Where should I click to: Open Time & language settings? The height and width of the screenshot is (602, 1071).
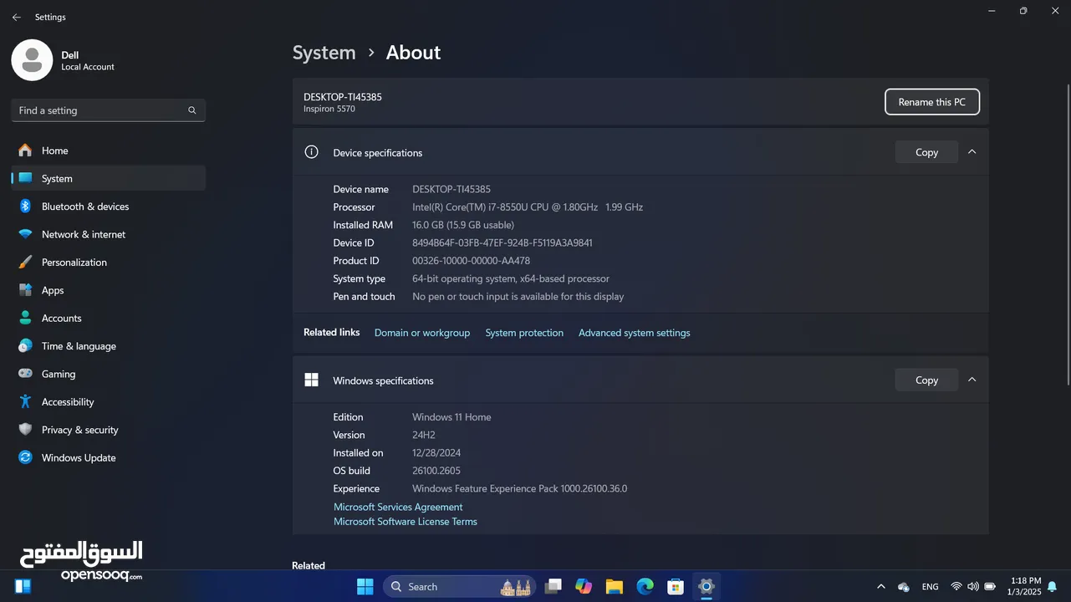[108, 346]
